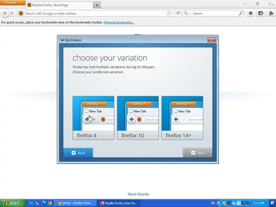This screenshot has width=276, height=207.
Task: Switch to GitHub echelon-theme taskbar window
Action: point(75,203)
